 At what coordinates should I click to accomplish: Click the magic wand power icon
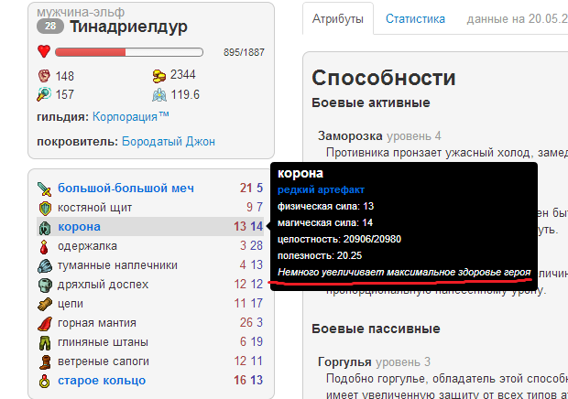pos(44,94)
